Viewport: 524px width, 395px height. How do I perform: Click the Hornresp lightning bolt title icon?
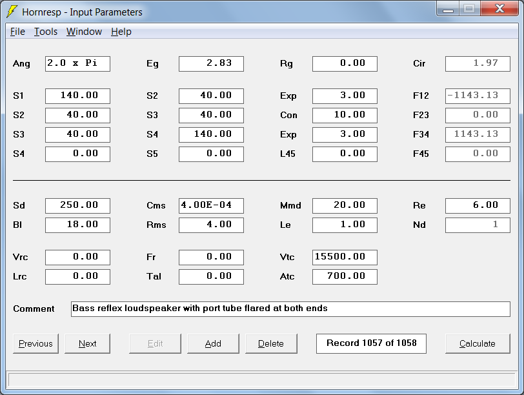pyautogui.click(x=12, y=12)
